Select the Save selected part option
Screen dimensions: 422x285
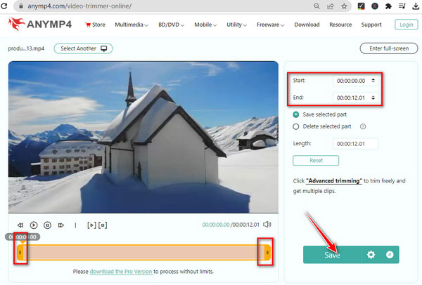point(296,114)
